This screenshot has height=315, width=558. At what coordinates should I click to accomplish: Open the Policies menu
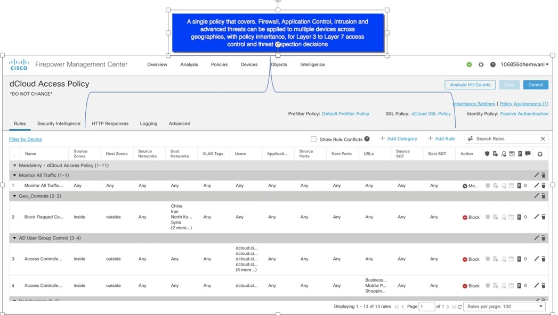click(x=219, y=64)
